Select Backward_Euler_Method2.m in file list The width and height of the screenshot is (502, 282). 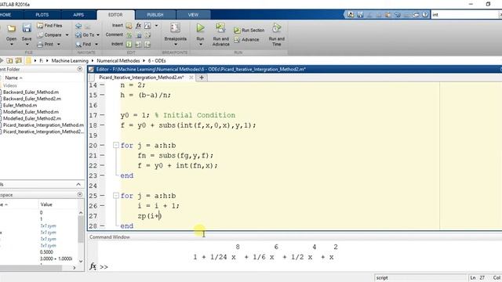point(32,99)
